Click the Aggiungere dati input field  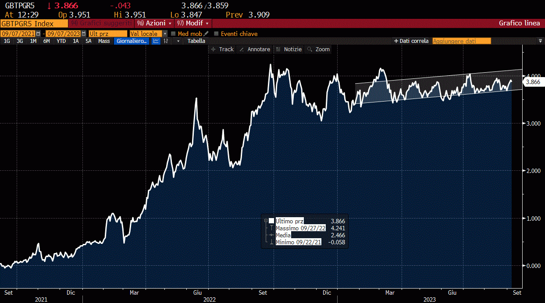(x=462, y=41)
